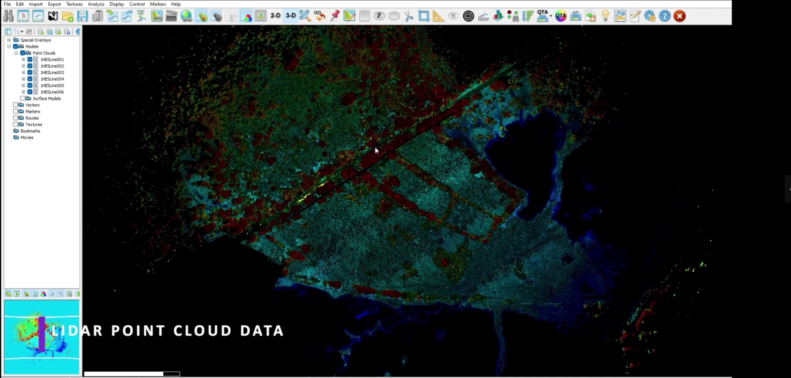Open the Analysis menu
This screenshot has height=378, width=791.
pos(96,4)
